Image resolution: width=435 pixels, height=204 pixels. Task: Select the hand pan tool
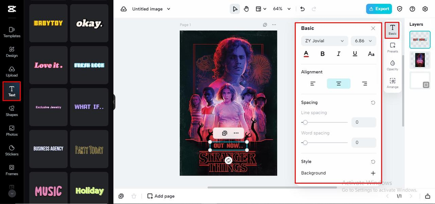click(x=246, y=9)
